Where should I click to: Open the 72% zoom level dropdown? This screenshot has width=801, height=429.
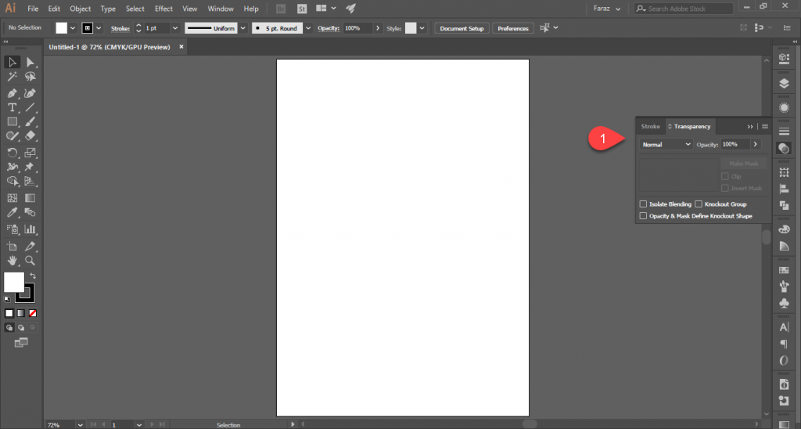[x=81, y=425]
